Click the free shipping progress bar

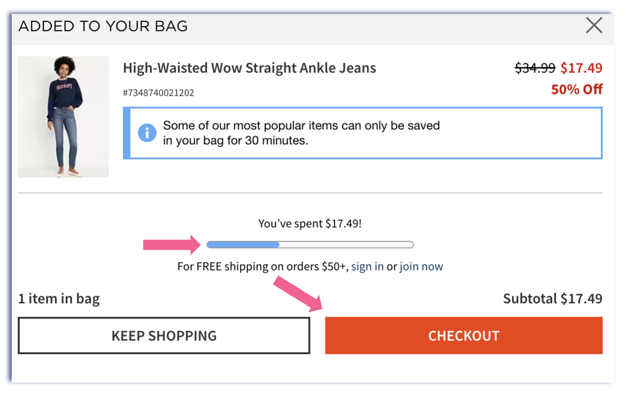310,245
